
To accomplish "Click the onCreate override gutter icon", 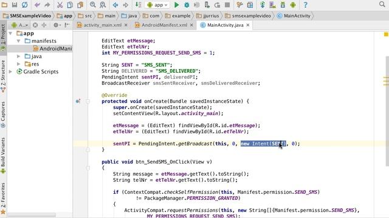I will click(x=78, y=101).
